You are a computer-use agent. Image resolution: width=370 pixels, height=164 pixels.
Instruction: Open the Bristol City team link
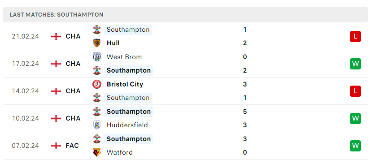(x=125, y=84)
